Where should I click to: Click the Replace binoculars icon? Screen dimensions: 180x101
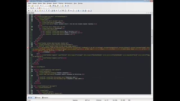coord(55,6)
